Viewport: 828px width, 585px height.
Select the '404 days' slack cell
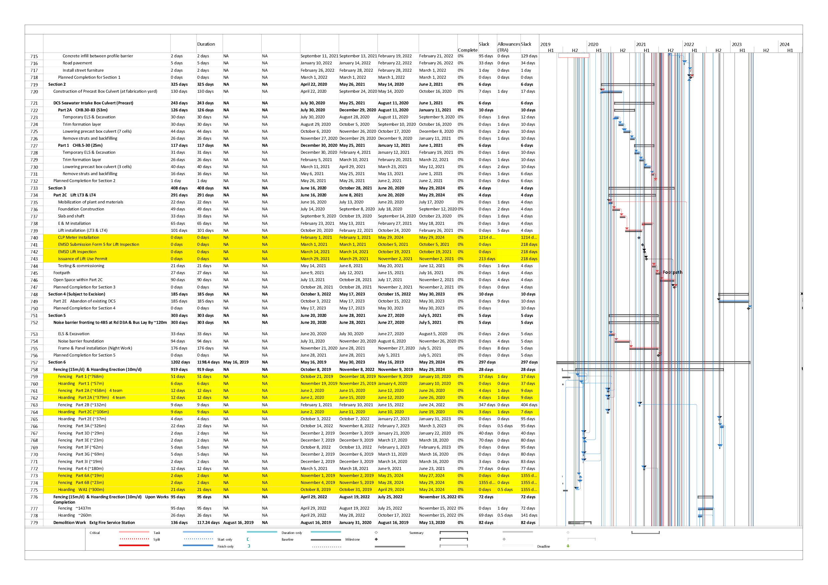pos(529,405)
